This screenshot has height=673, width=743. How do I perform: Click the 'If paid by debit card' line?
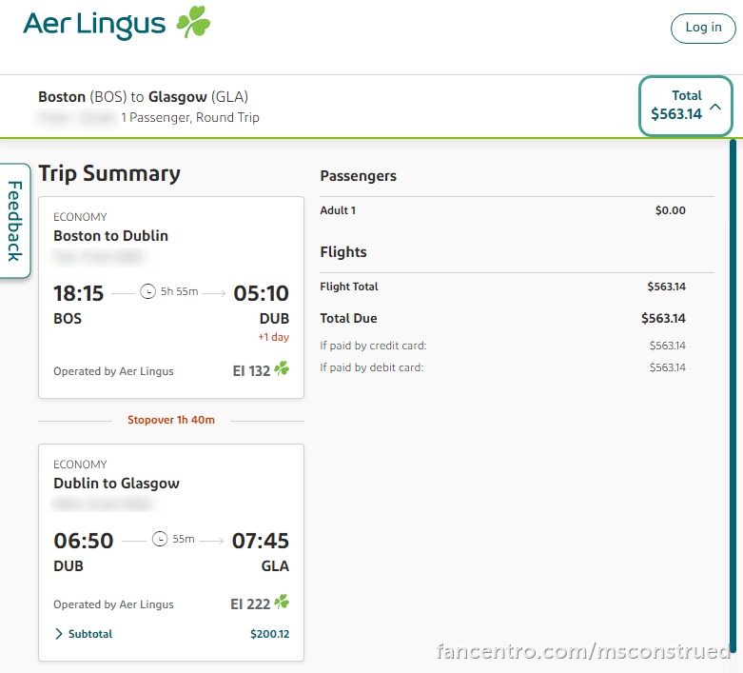coord(502,367)
